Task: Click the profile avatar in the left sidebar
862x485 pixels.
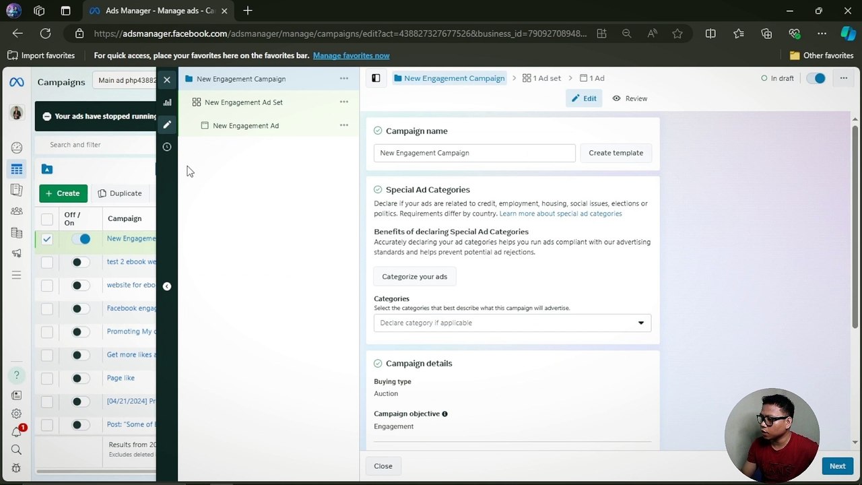Action: [17, 113]
